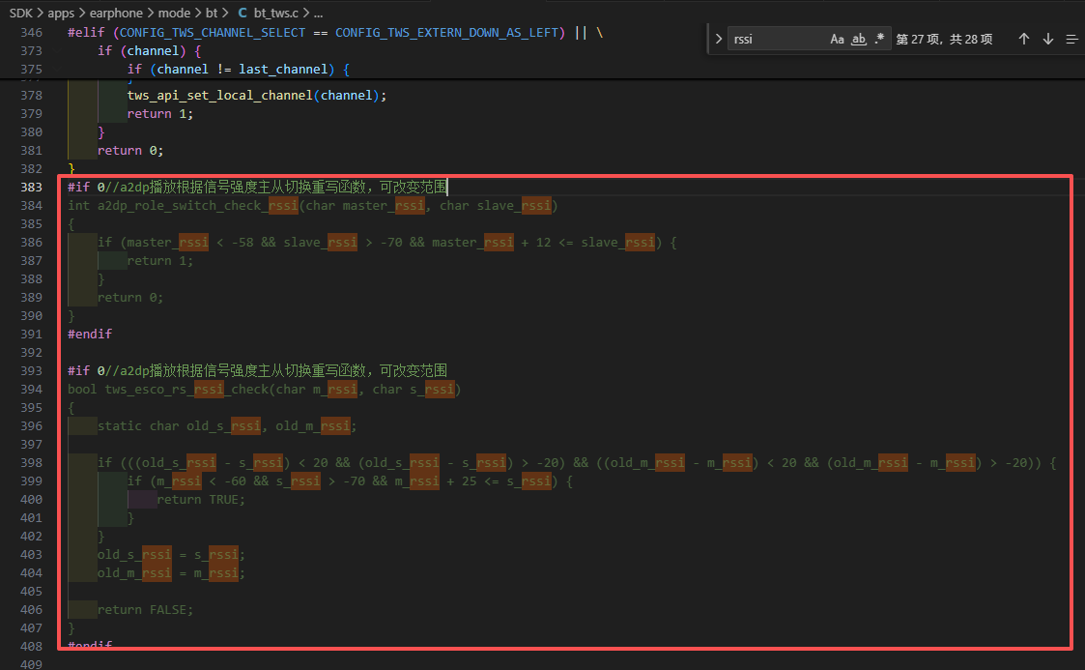Screen dimensions: 1085x670
Task: Click the match count text 第 27 项, 共 28 项
Action: click(944, 39)
